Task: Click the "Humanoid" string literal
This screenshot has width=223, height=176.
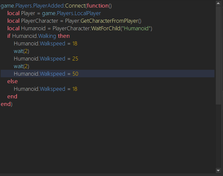Action: click(136, 28)
